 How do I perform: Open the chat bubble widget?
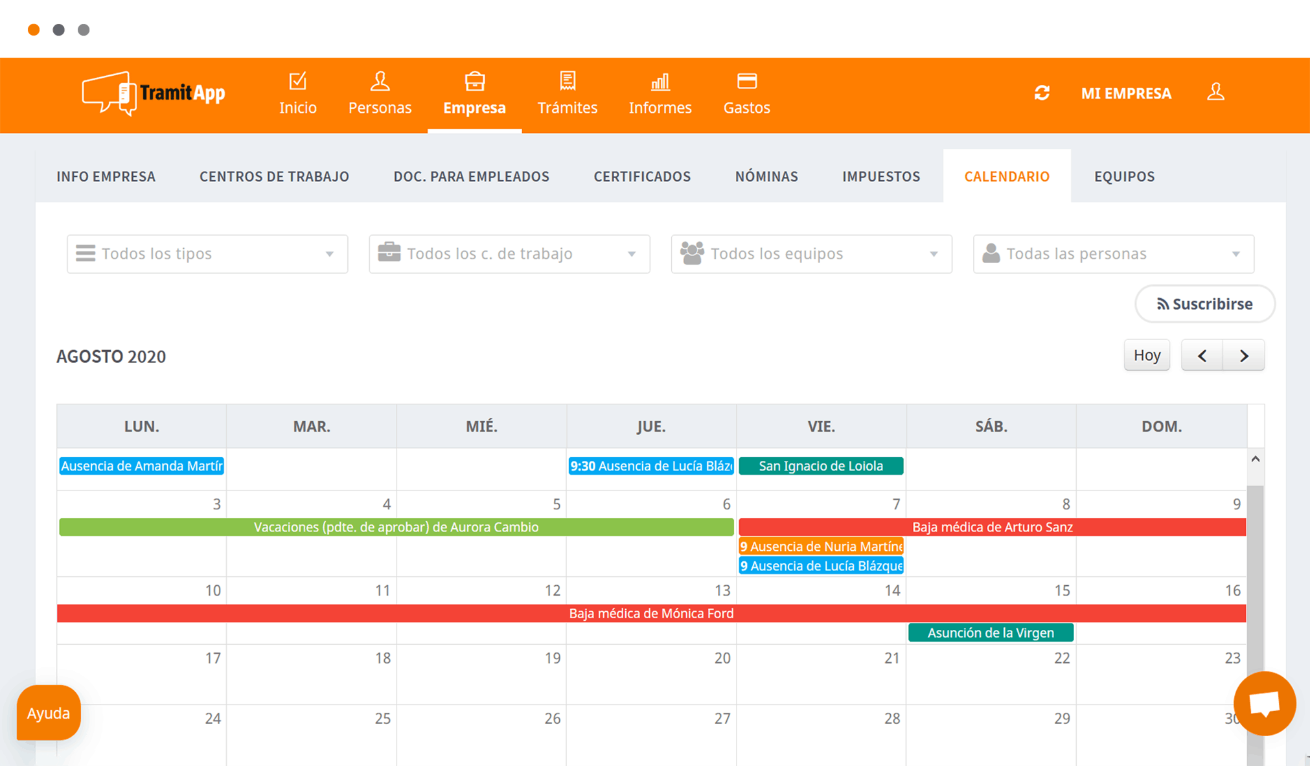pos(1265,703)
